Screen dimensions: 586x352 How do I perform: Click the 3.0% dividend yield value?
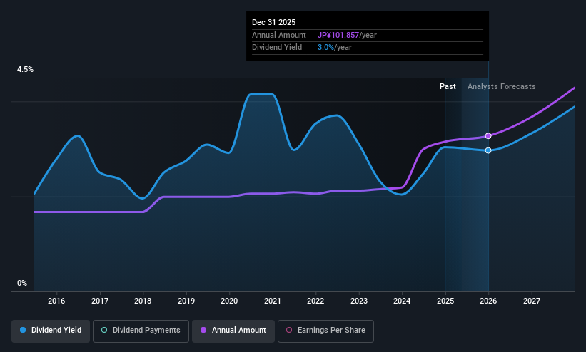click(x=325, y=48)
